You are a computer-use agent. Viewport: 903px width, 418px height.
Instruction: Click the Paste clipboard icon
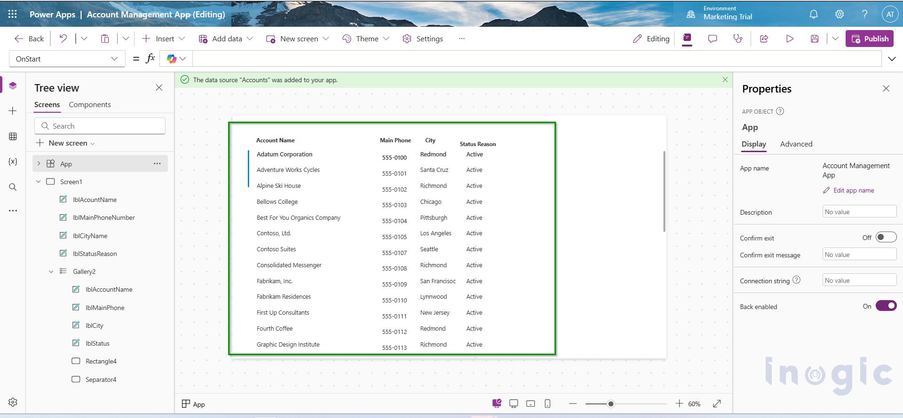(105, 39)
